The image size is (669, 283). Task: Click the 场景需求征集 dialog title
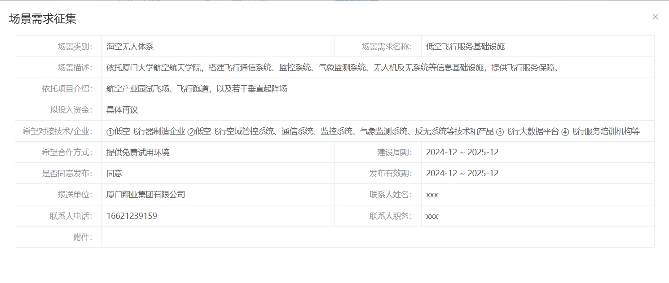(x=43, y=18)
